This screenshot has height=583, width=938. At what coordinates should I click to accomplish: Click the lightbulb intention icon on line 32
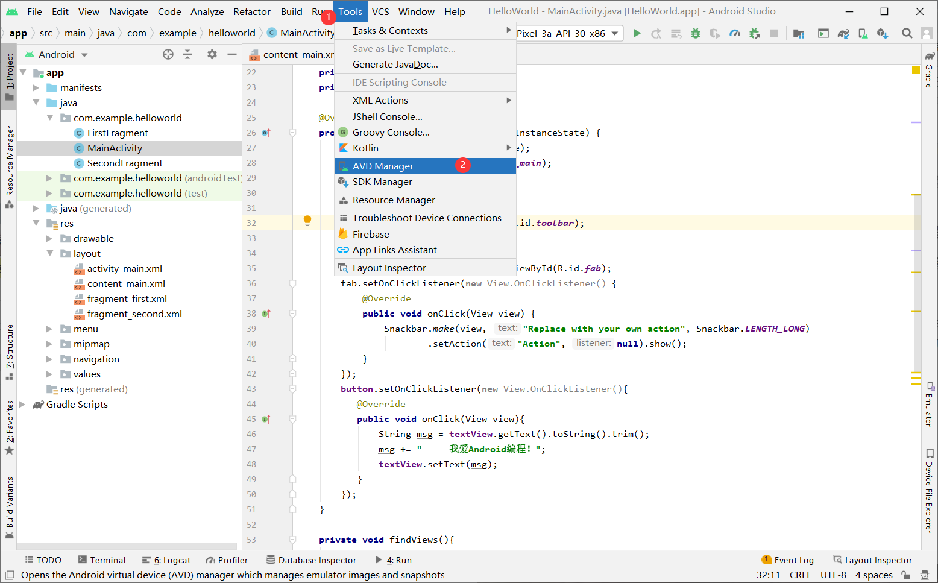(x=307, y=221)
